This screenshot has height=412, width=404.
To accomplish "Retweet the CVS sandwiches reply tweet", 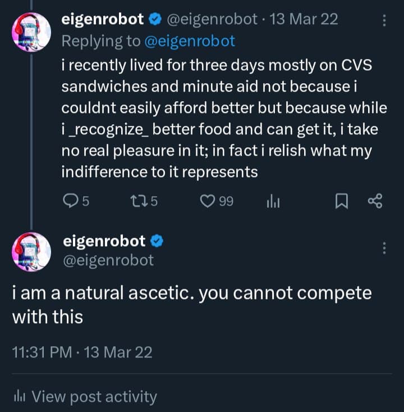I will (137, 201).
